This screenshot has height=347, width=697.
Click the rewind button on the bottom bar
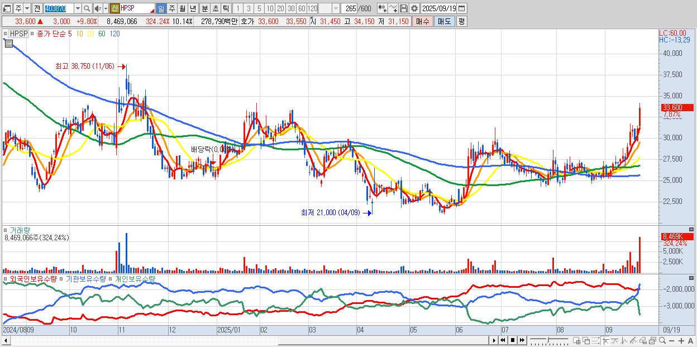503,340
